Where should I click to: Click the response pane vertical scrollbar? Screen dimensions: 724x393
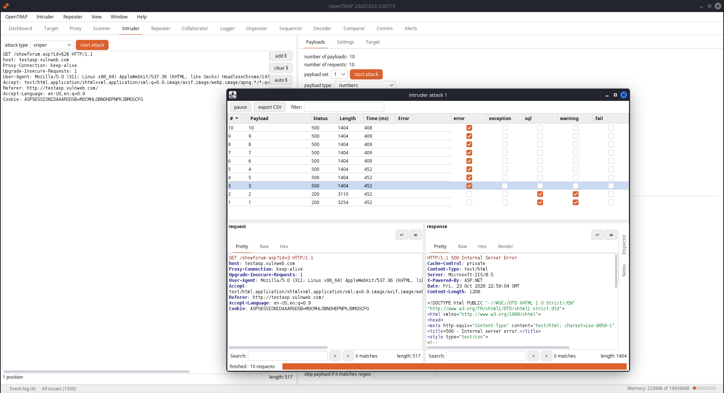click(x=616, y=271)
